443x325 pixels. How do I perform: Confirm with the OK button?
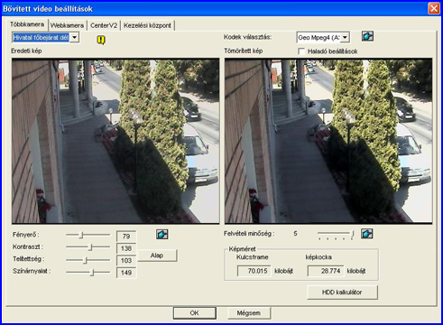point(195,313)
